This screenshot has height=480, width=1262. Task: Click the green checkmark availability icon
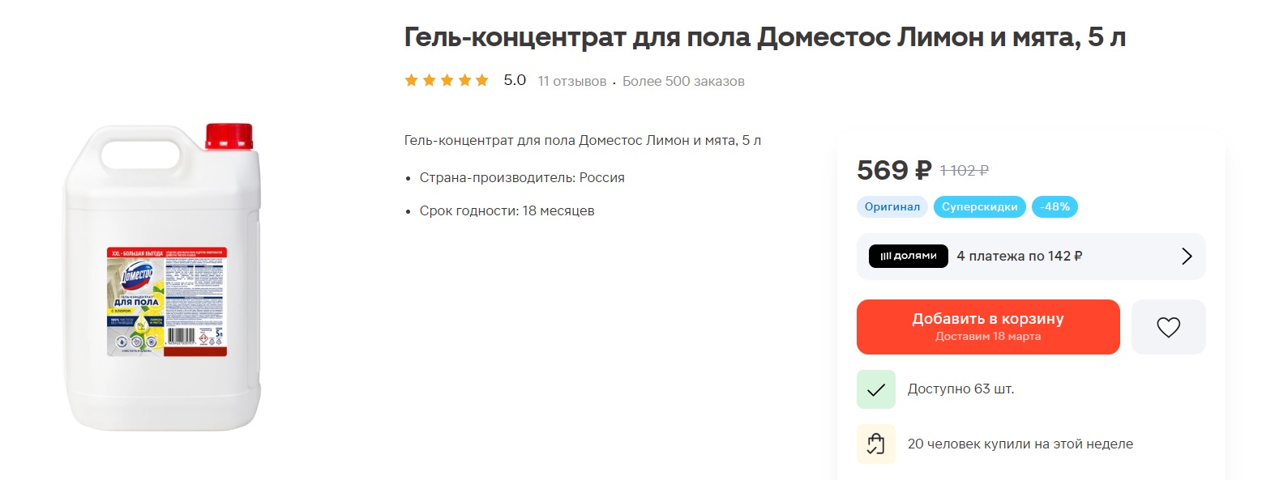click(875, 389)
